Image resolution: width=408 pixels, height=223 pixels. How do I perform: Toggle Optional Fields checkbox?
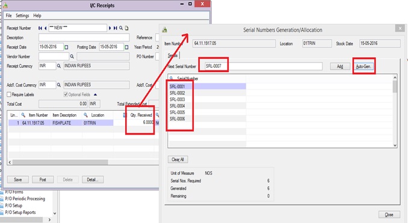point(66,94)
